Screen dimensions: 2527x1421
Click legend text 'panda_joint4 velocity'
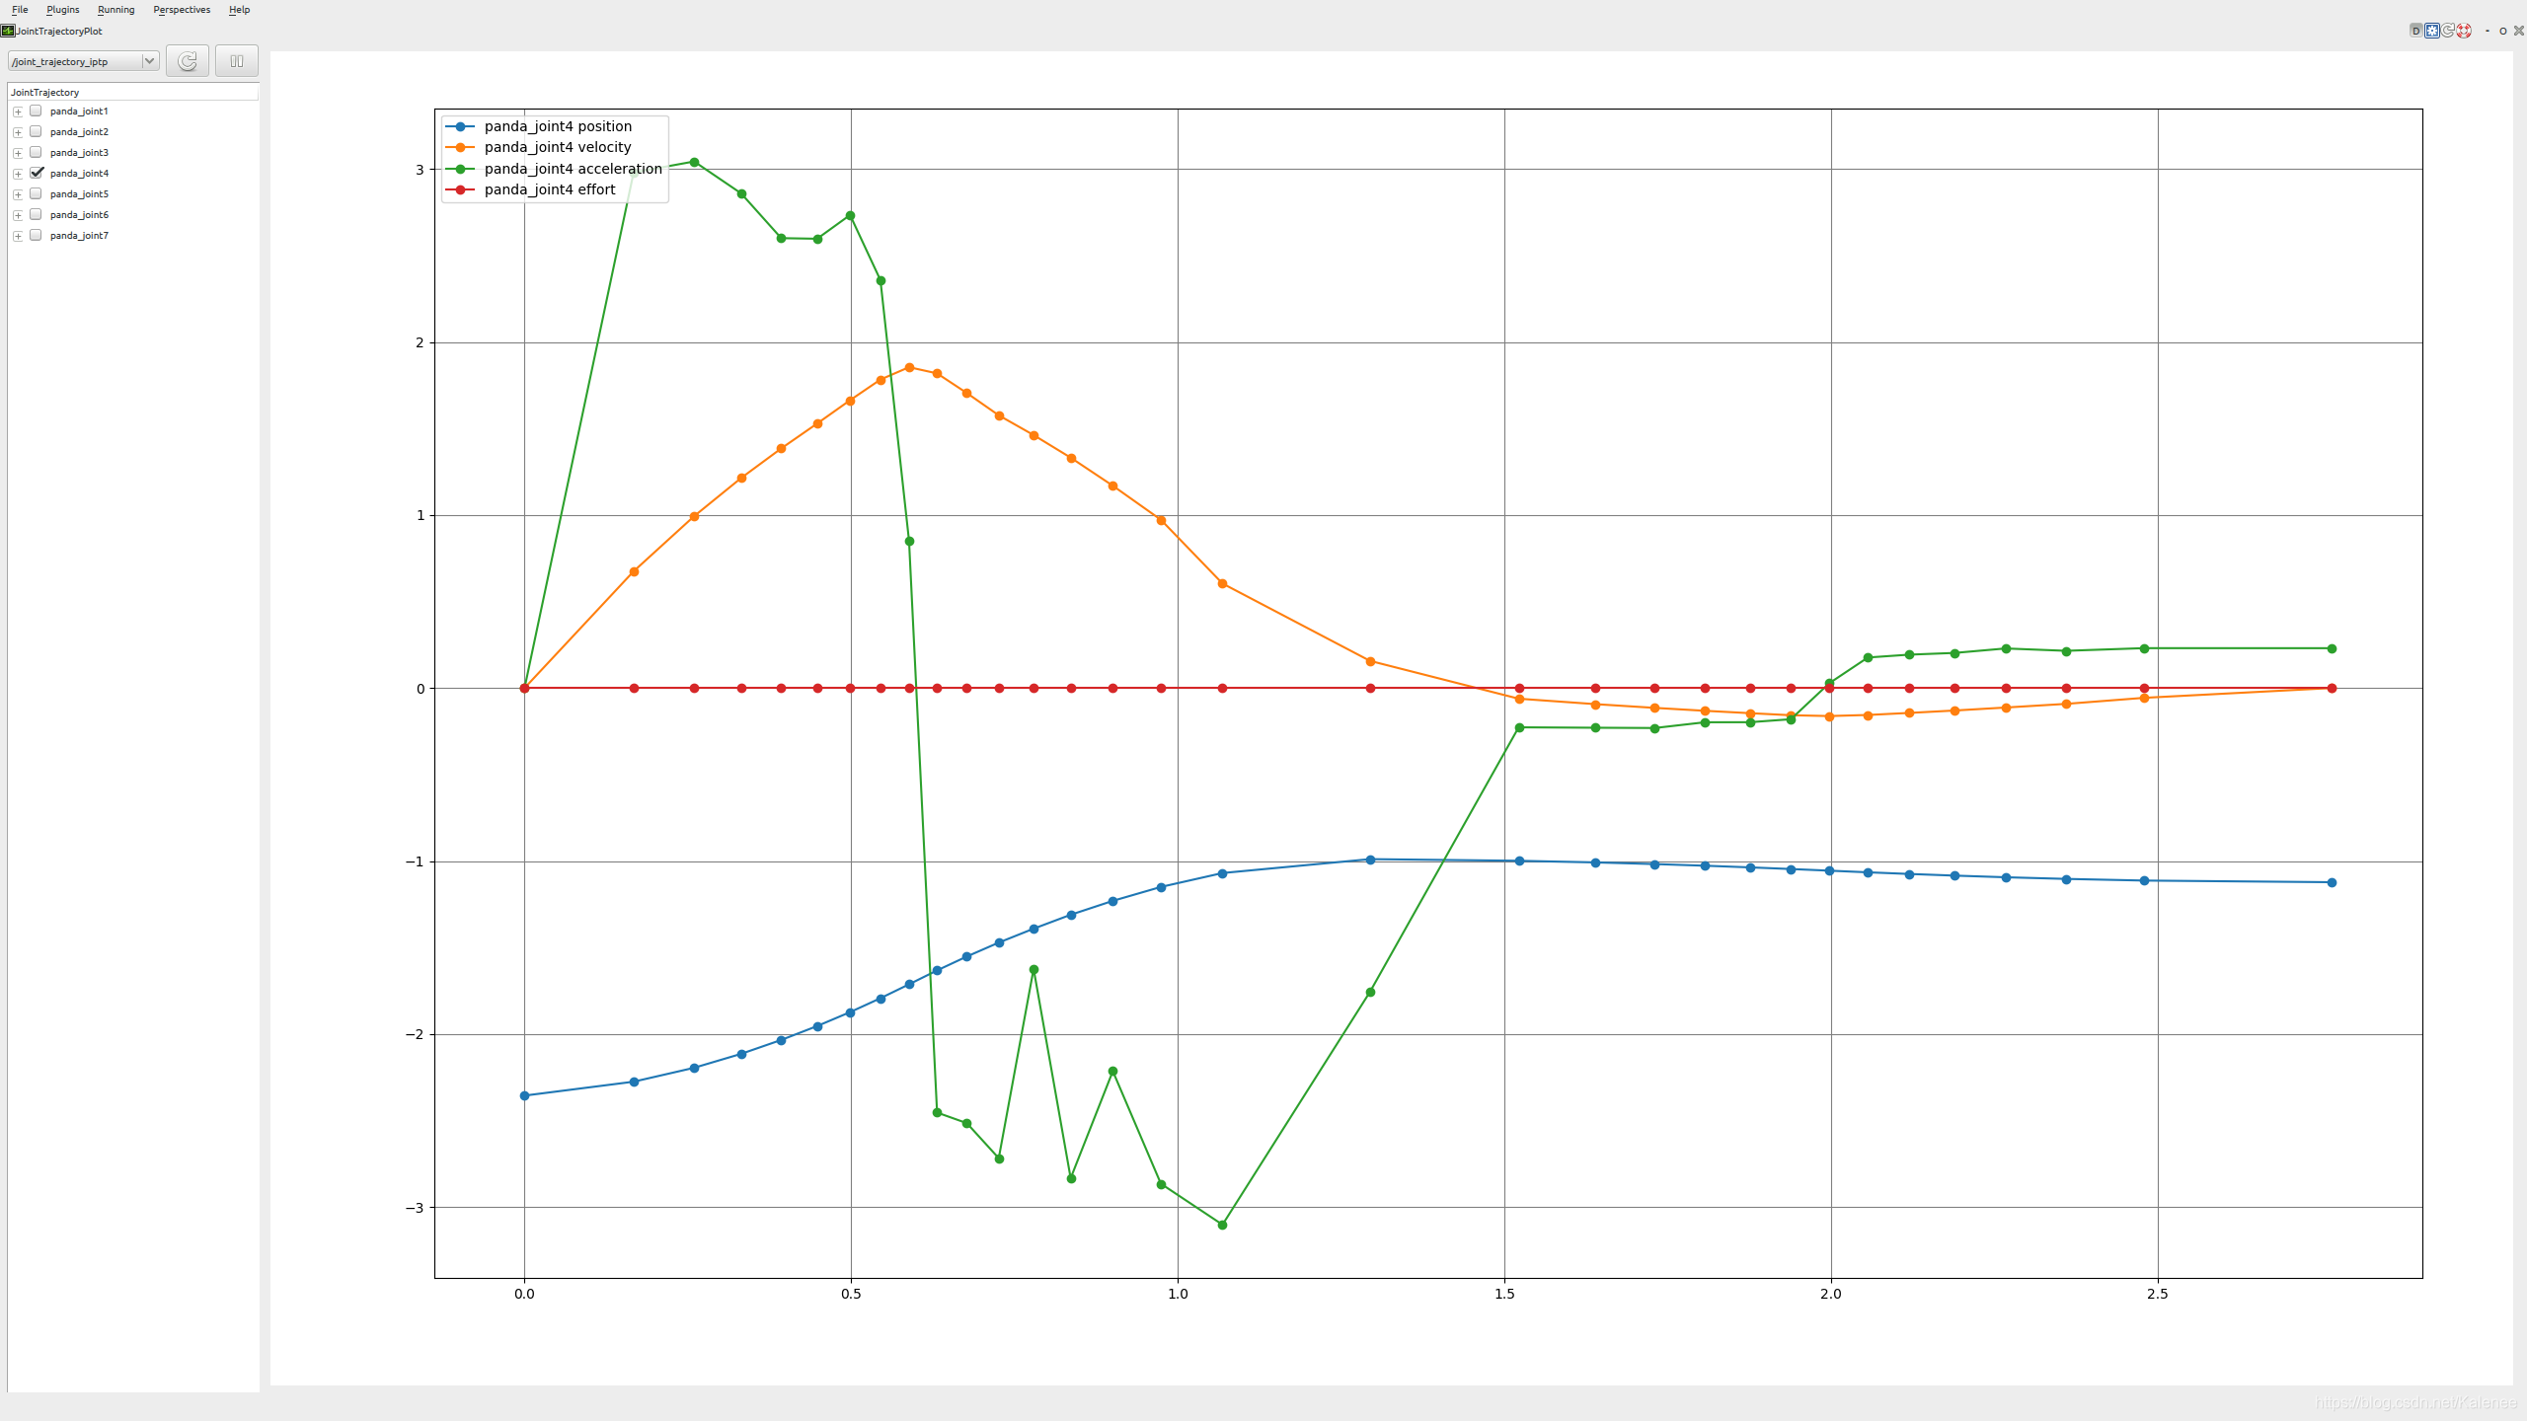click(x=558, y=147)
